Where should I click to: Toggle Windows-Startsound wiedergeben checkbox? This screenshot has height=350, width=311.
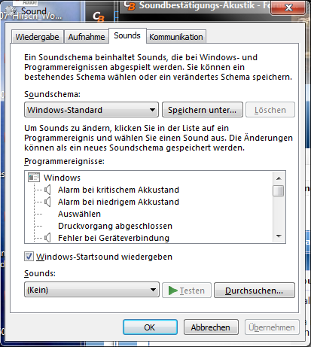click(29, 257)
